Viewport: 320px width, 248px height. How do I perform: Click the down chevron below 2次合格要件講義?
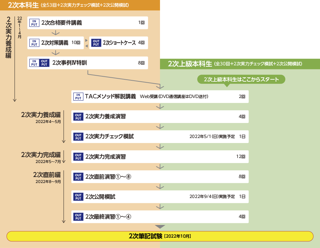click(x=56, y=33)
